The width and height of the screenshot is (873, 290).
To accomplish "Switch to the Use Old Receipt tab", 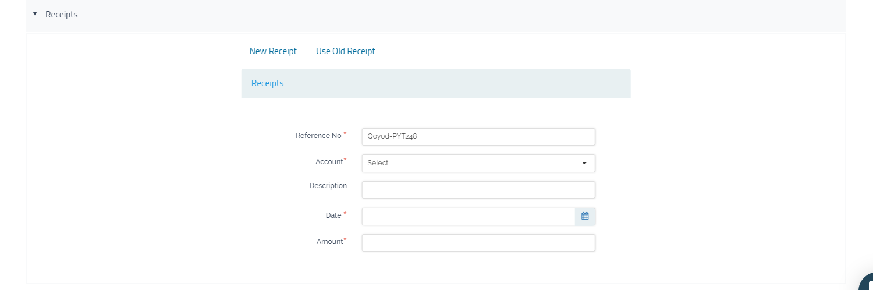I will point(345,51).
